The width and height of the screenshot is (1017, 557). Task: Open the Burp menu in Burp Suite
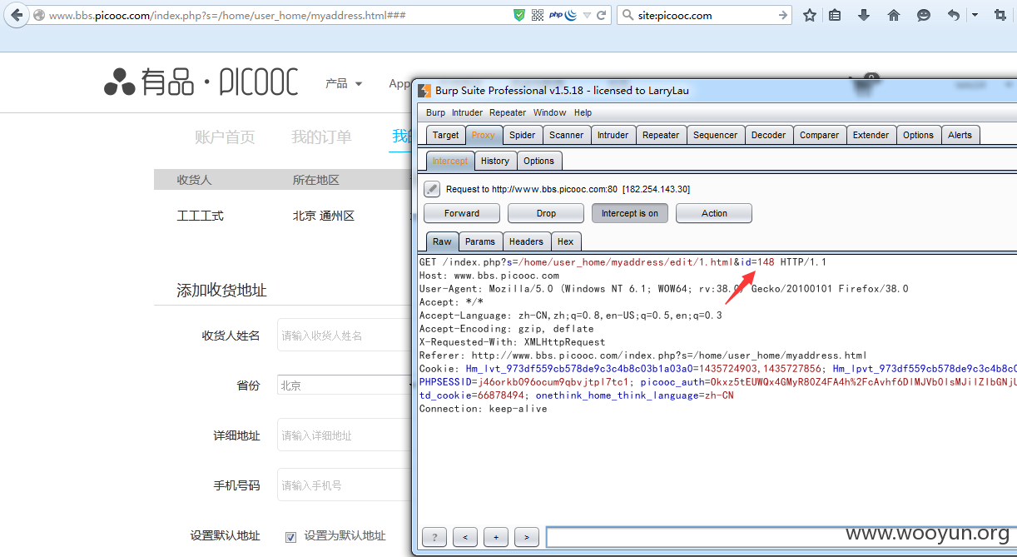click(435, 112)
